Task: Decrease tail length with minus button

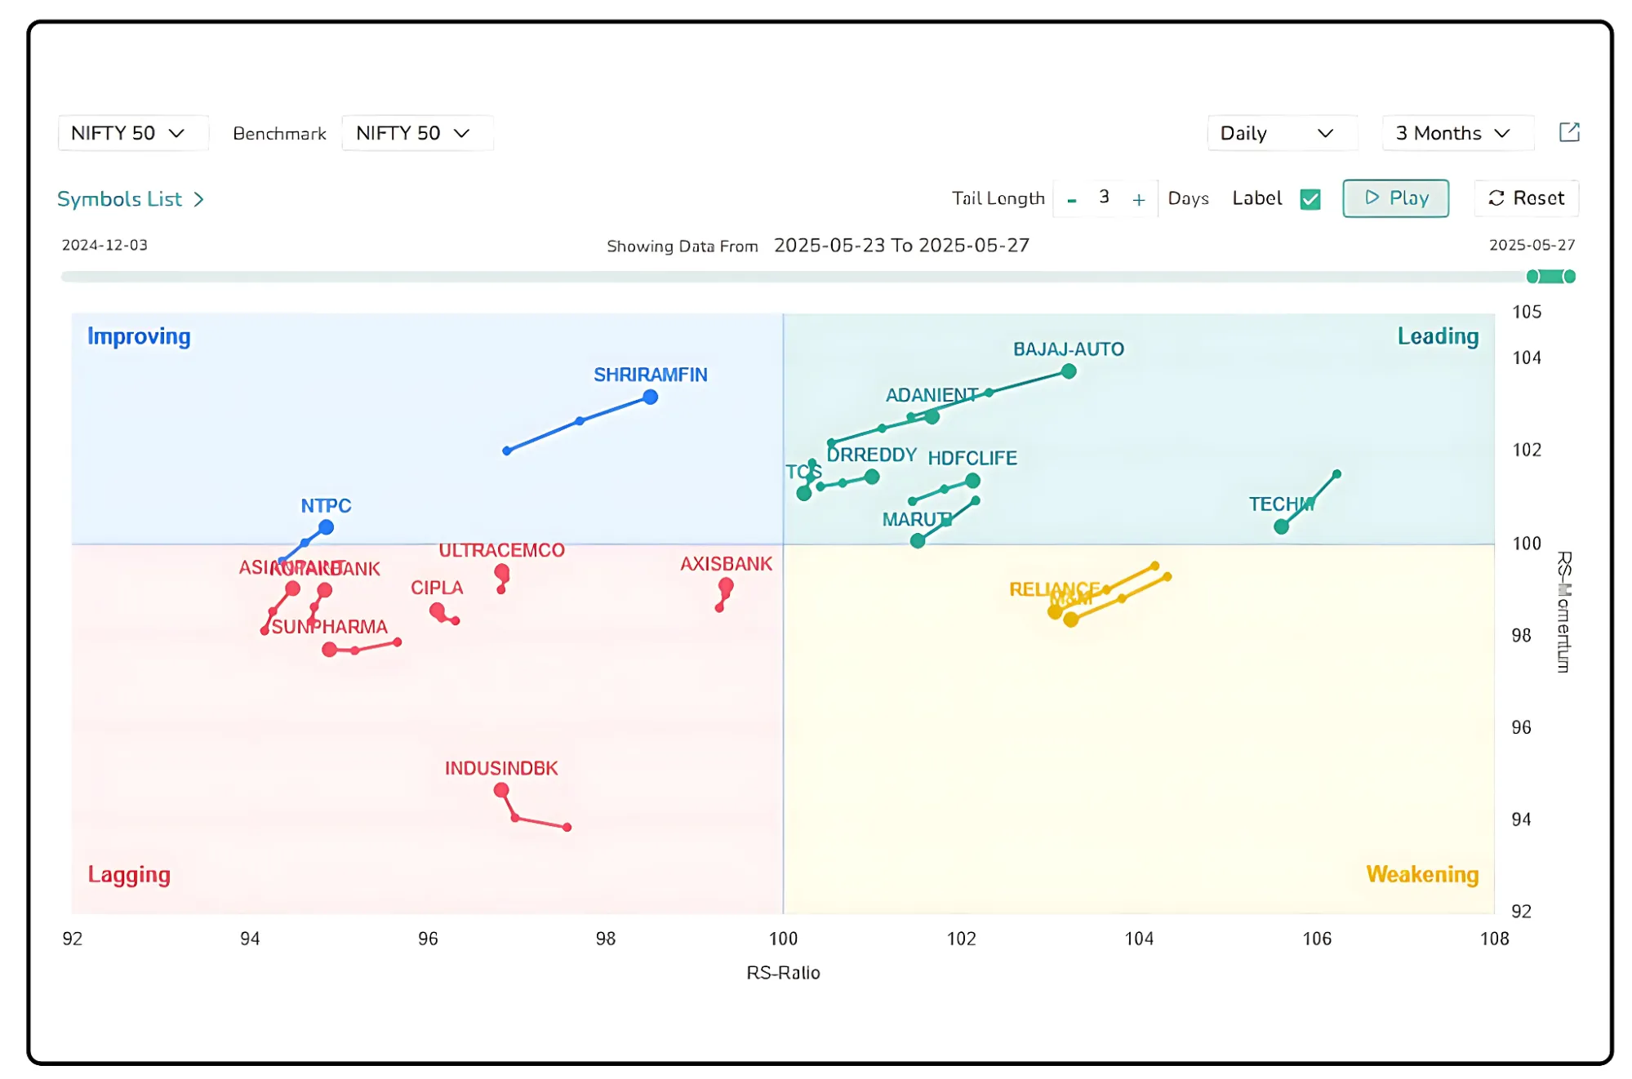Action: coord(1071,200)
